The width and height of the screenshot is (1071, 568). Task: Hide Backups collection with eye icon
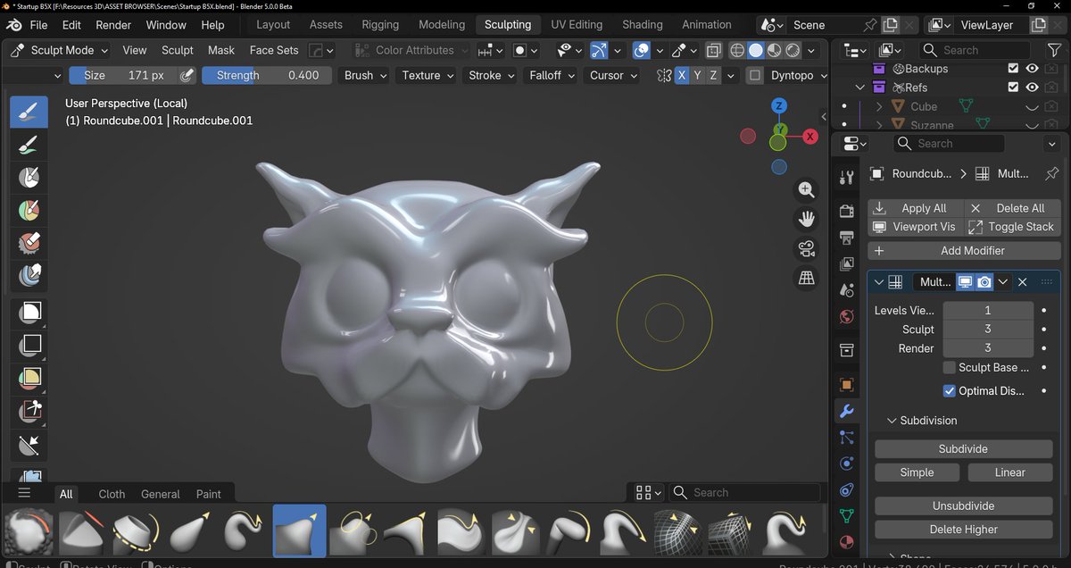pyautogui.click(x=1033, y=68)
